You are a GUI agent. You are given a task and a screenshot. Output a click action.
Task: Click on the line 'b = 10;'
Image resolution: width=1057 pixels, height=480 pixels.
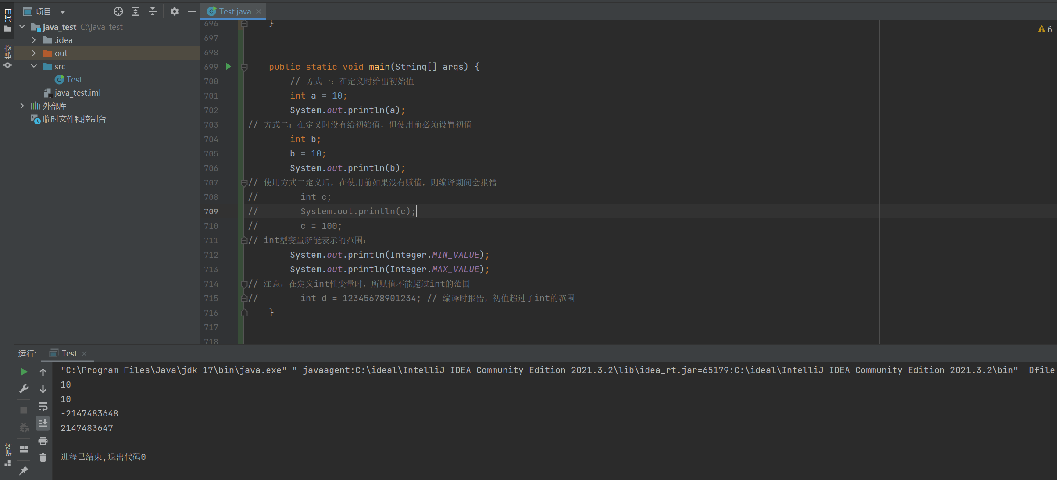click(308, 154)
